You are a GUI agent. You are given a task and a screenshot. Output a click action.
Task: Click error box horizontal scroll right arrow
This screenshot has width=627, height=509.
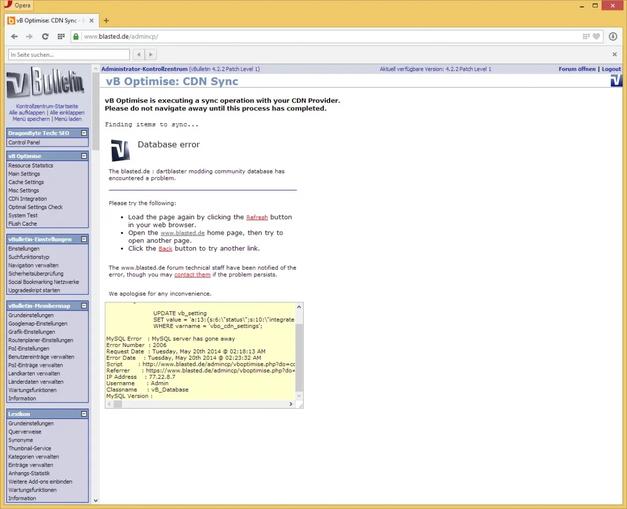click(x=291, y=404)
